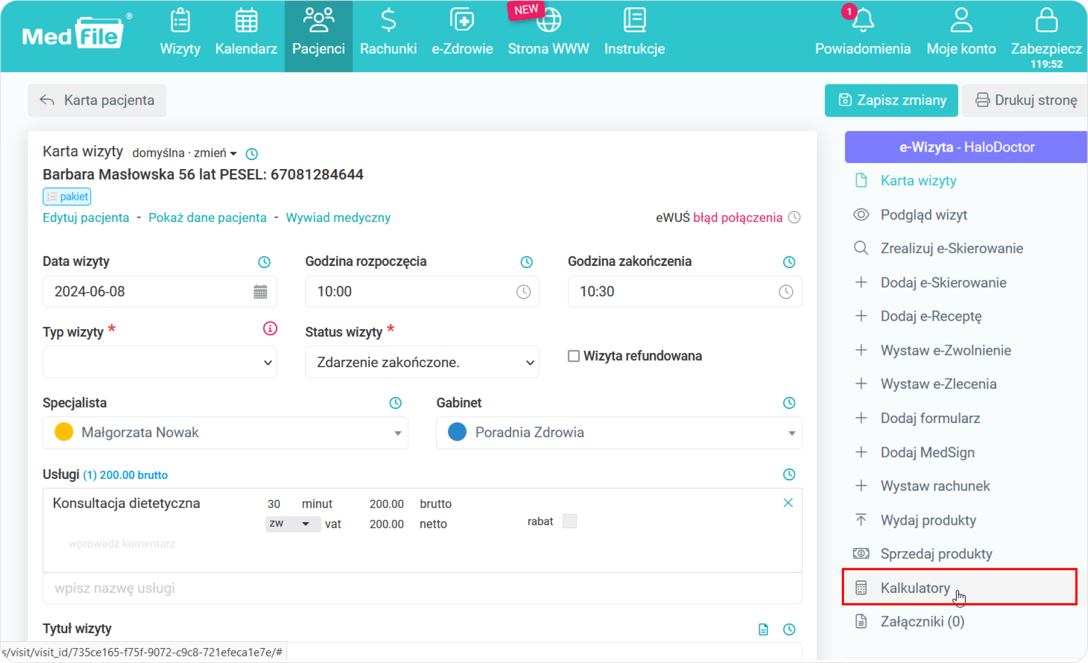The width and height of the screenshot is (1088, 663).
Task: Click the info icon next to Typ wizyty
Action: [270, 329]
